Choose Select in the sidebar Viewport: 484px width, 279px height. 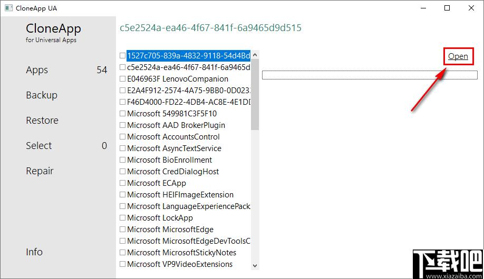(x=38, y=145)
